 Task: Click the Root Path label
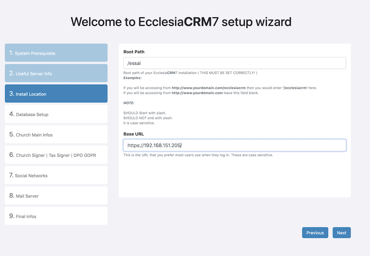pos(134,52)
